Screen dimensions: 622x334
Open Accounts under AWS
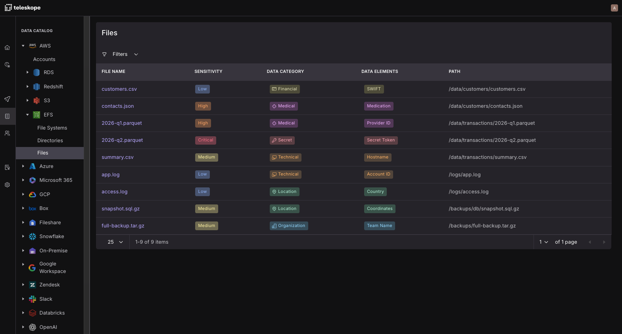pos(44,59)
